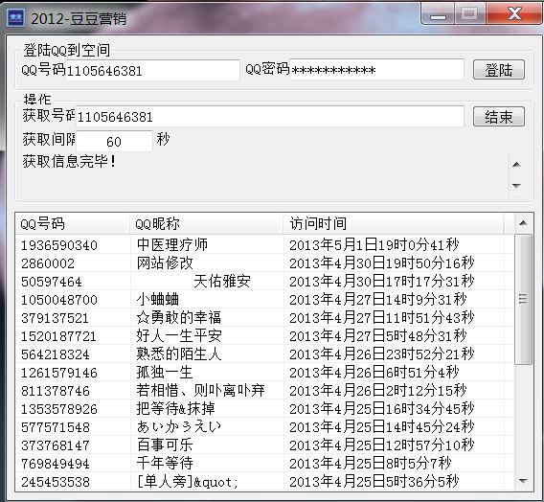Select the 百事可乐 visitor row
This screenshot has width=544, height=502.
[264, 445]
